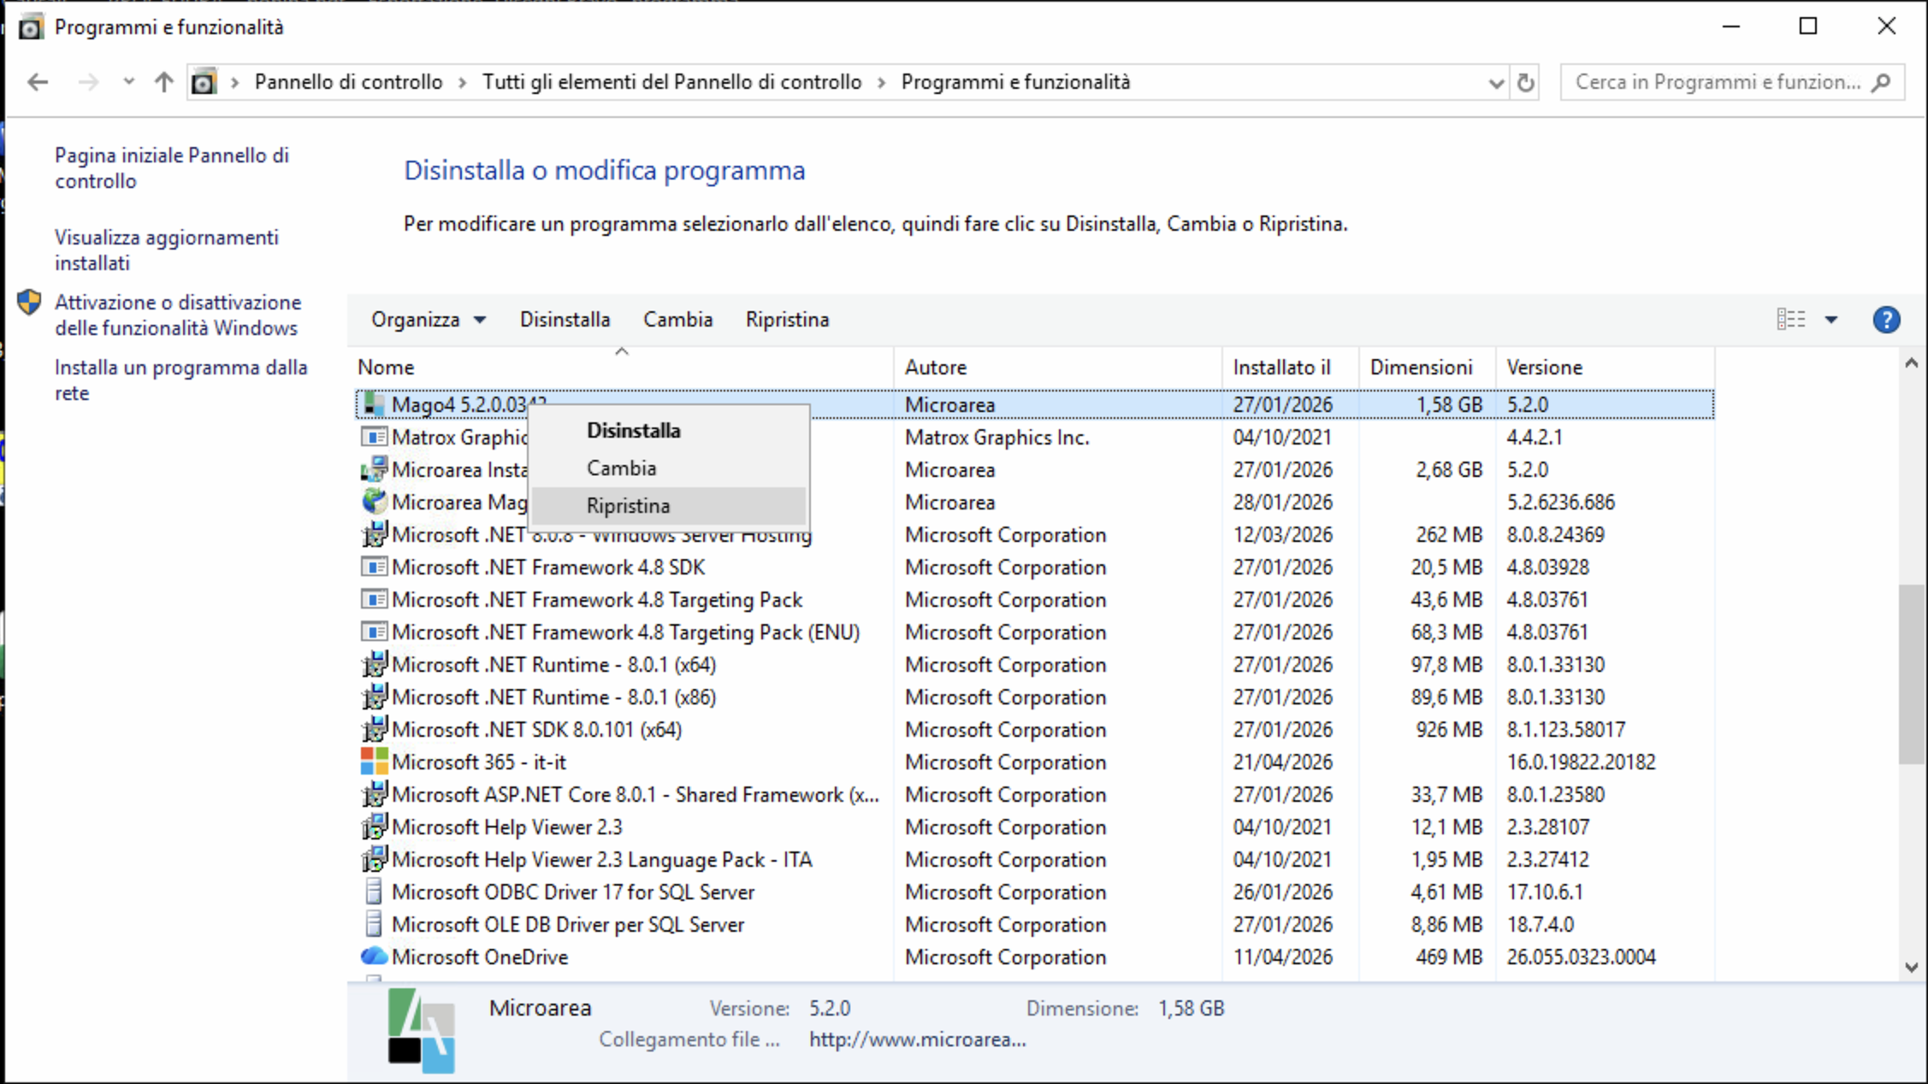
Task: Click the Microarea logo in details pane
Action: [421, 1030]
